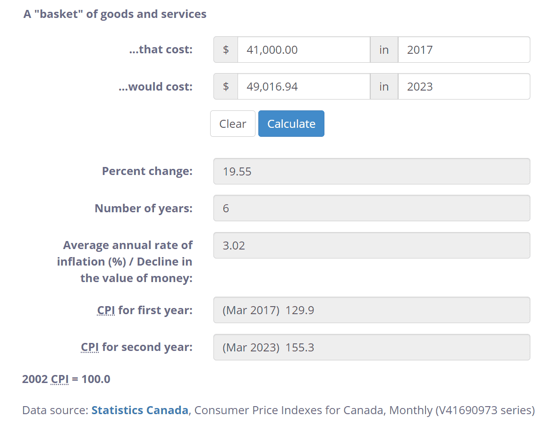553x425 pixels.
Task: Click the Mar 2017 CPI value box
Action: click(x=371, y=310)
